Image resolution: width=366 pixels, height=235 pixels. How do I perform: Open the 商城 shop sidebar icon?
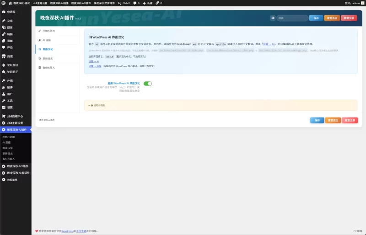(x=4, y=56)
